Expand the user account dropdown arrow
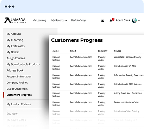This screenshot has width=144, height=129. coord(139,20)
